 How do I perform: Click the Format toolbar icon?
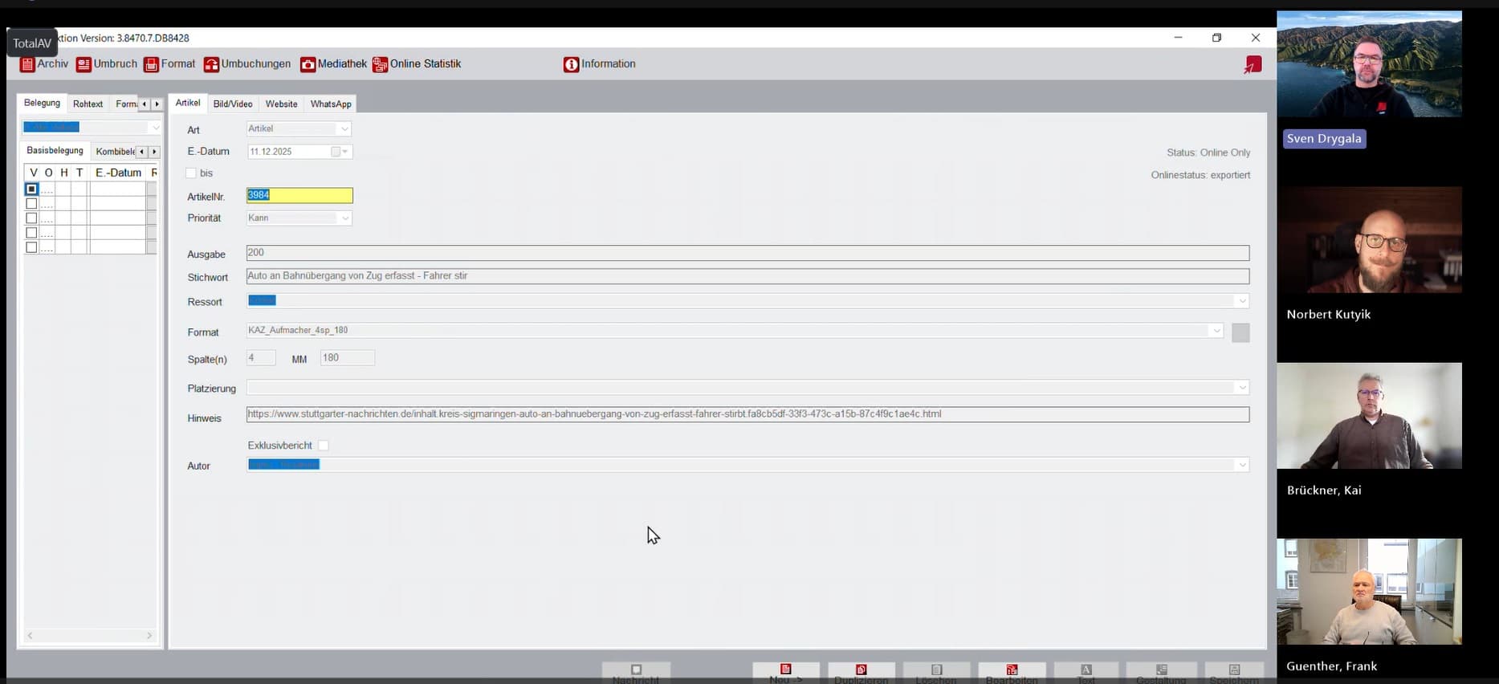click(x=152, y=65)
